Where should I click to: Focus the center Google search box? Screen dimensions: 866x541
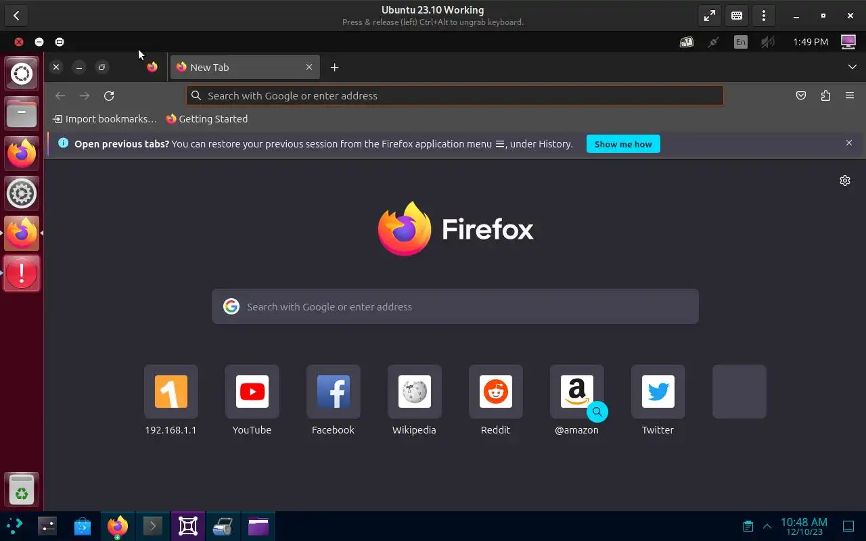point(455,307)
